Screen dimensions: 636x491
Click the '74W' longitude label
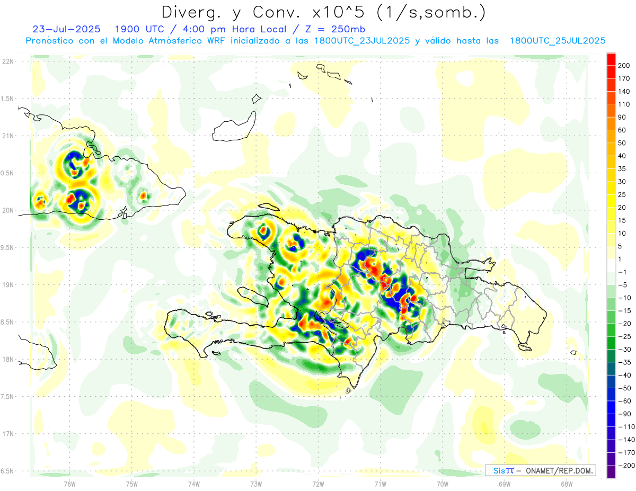193,484
